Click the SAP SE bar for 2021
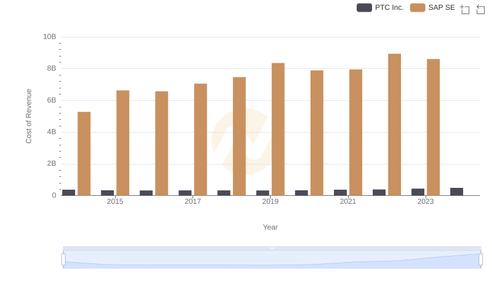This screenshot has width=492, height=283. pyautogui.click(x=355, y=133)
